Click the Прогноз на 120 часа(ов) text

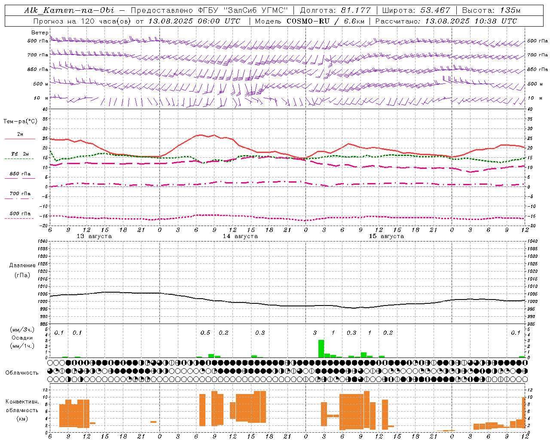tap(83, 21)
